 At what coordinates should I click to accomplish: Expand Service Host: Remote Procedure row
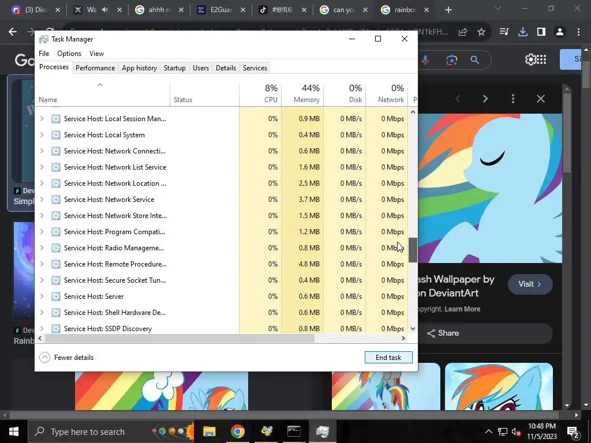(42, 264)
